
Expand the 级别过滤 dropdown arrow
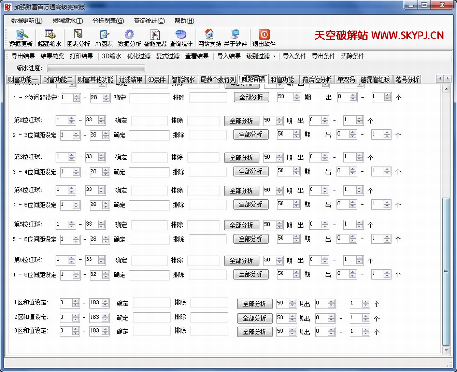(x=274, y=56)
